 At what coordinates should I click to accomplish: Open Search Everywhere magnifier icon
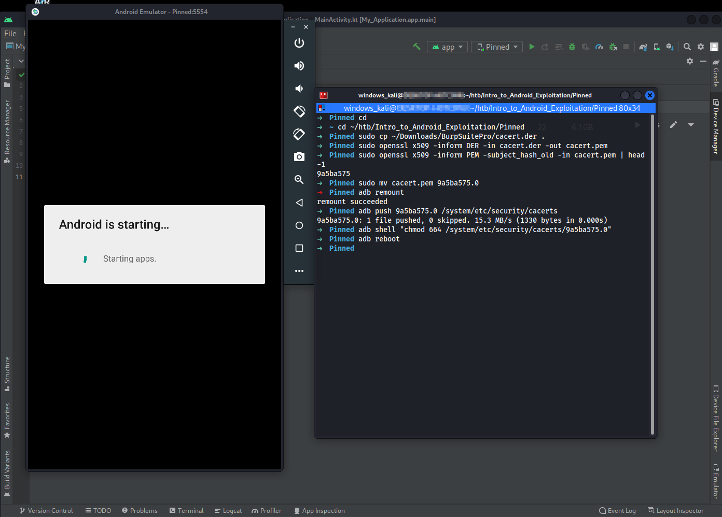pos(687,47)
